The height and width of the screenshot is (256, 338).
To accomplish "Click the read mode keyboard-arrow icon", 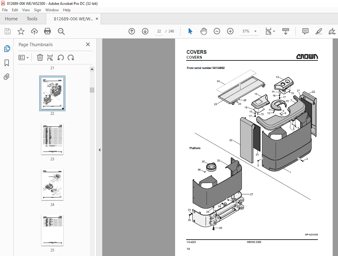I will pos(286,31).
